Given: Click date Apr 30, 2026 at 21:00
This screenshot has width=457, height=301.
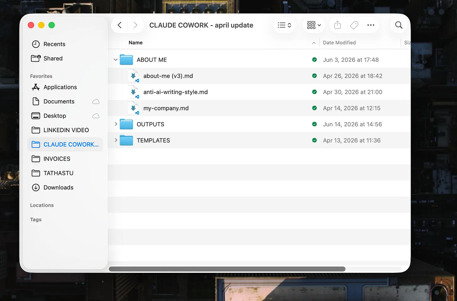Looking at the screenshot, I should coord(352,92).
